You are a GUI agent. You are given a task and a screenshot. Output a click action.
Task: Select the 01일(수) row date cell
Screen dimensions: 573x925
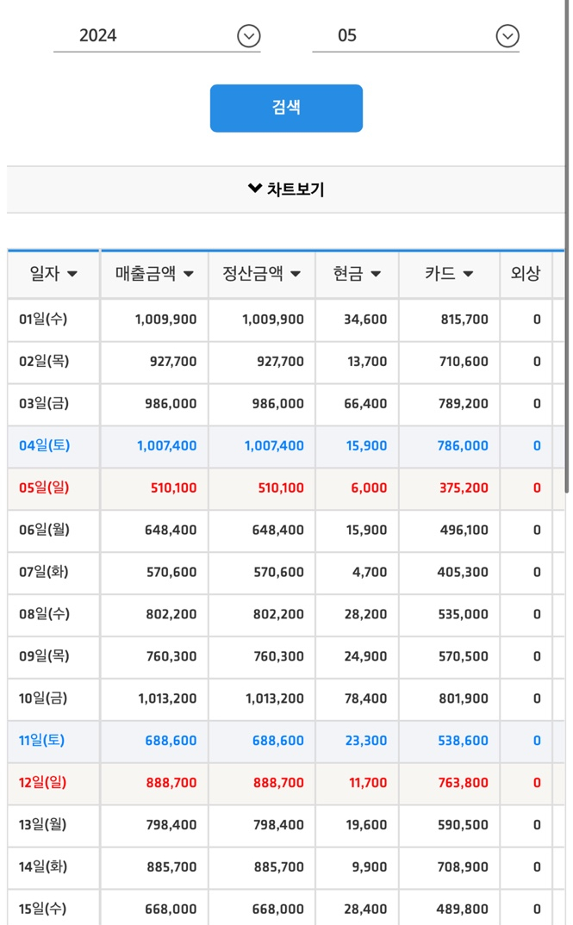coord(43,320)
